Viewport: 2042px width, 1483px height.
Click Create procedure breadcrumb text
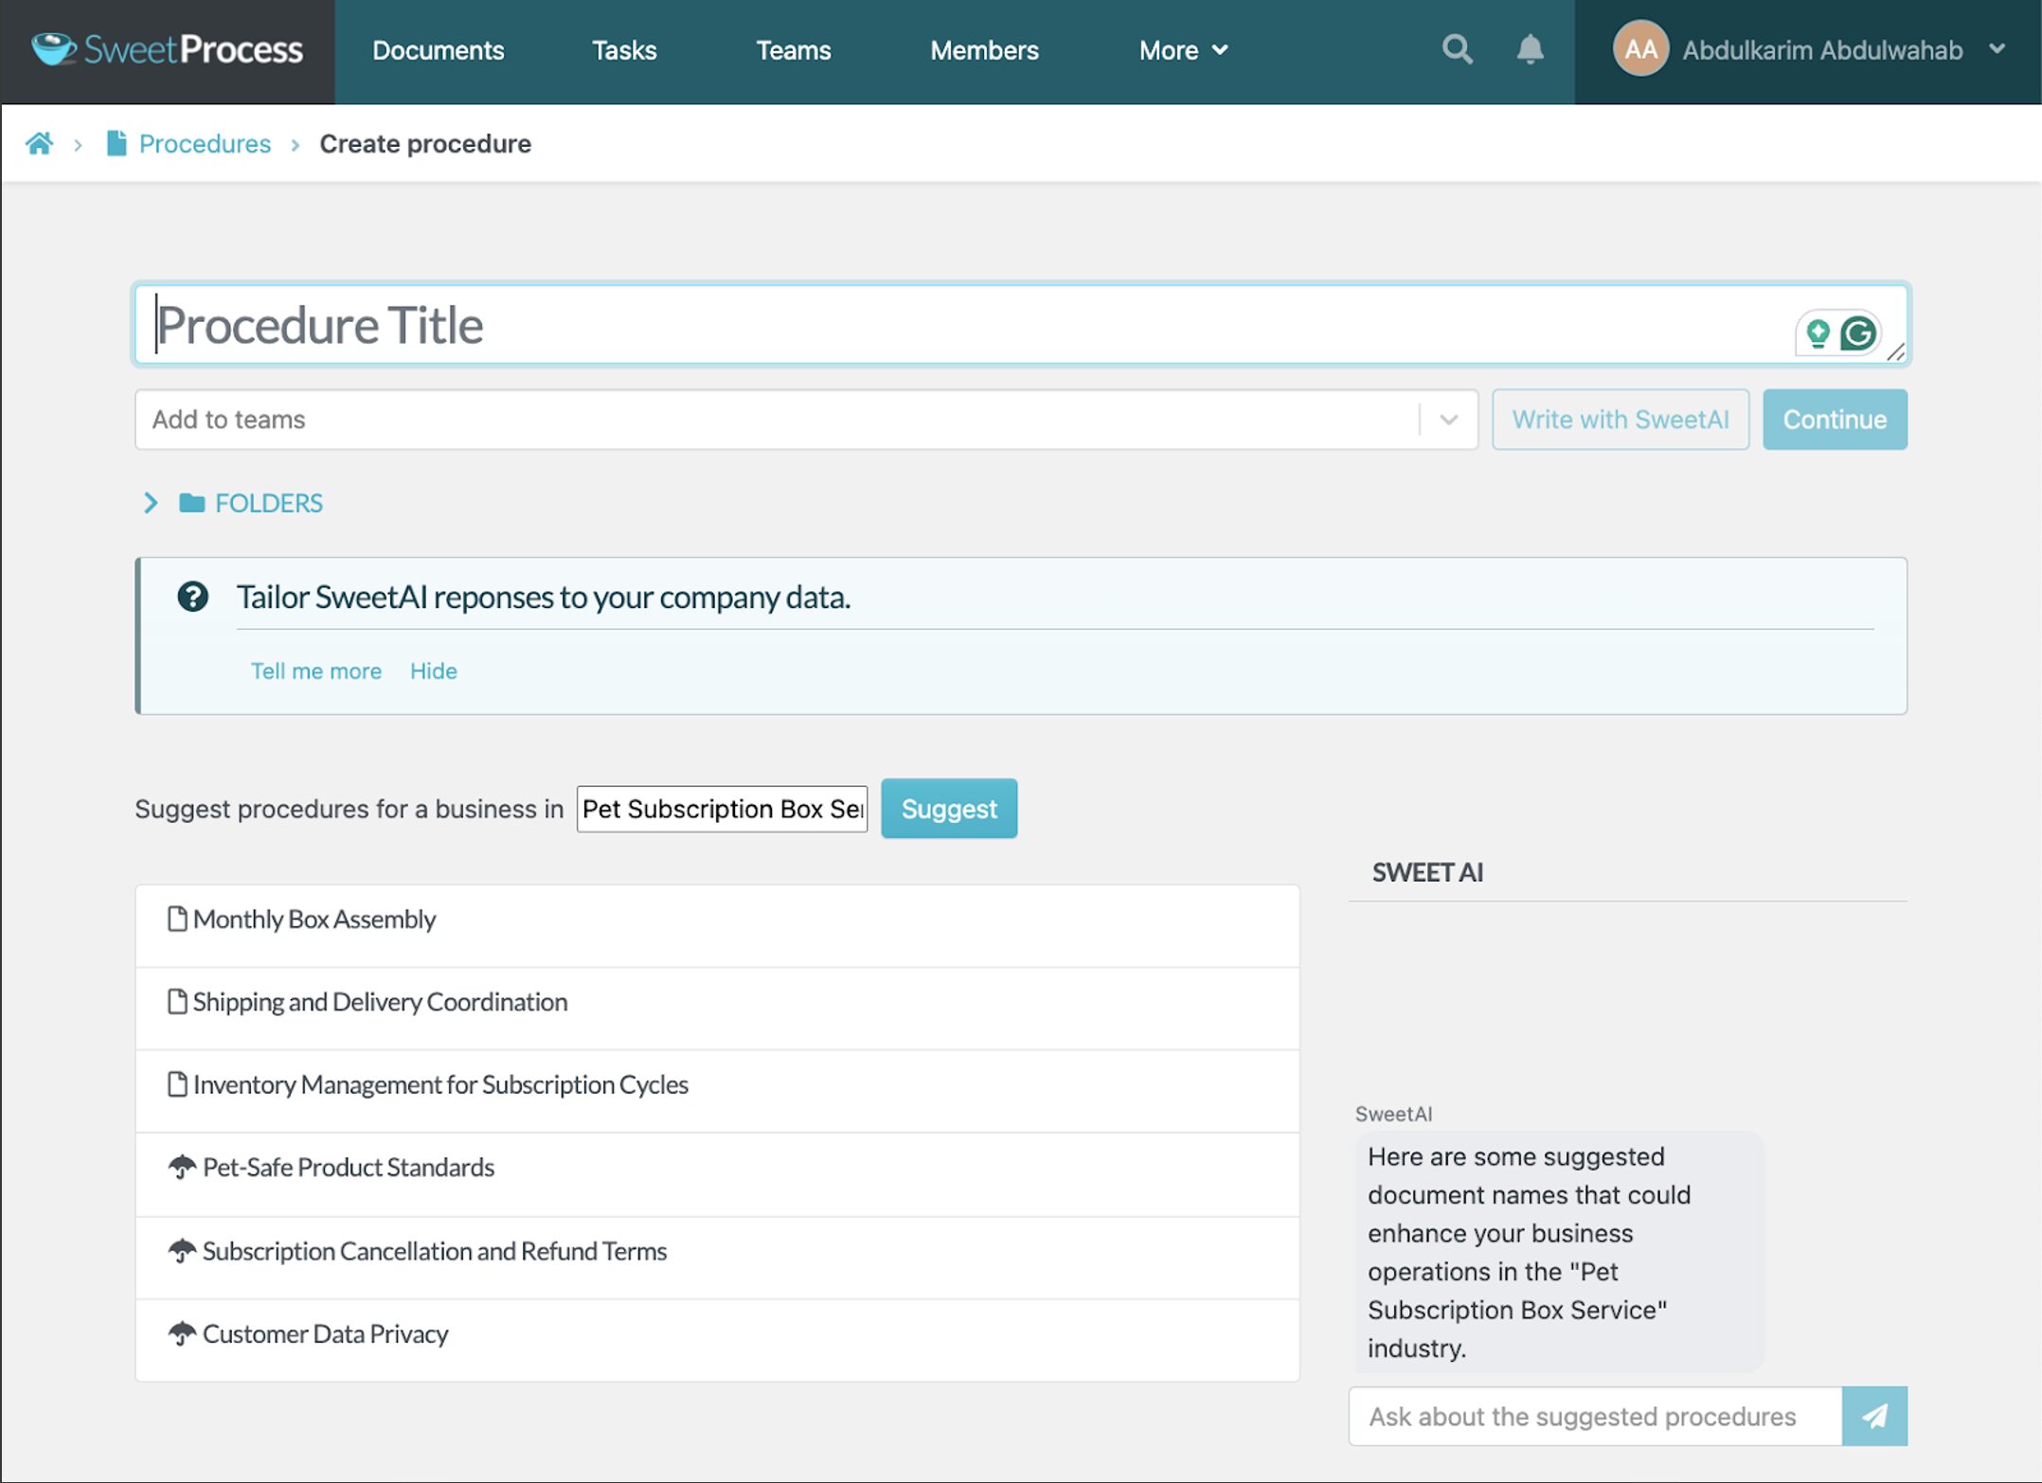click(x=425, y=144)
